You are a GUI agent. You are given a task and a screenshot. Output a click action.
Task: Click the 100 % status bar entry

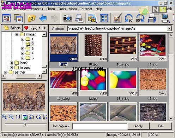153,134
